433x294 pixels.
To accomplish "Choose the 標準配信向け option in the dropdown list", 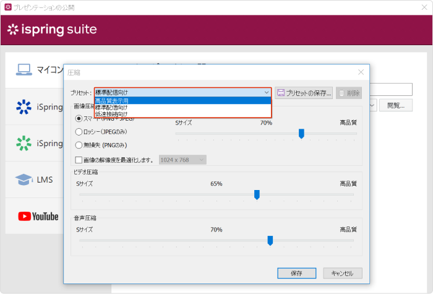I will point(182,108).
